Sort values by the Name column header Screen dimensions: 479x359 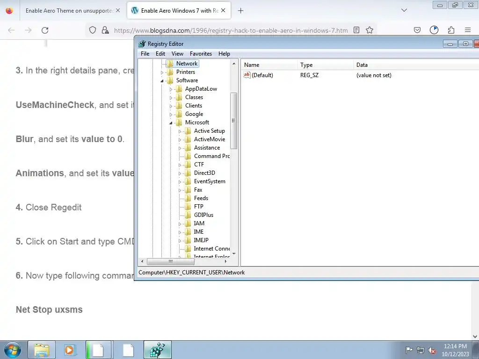click(269, 65)
